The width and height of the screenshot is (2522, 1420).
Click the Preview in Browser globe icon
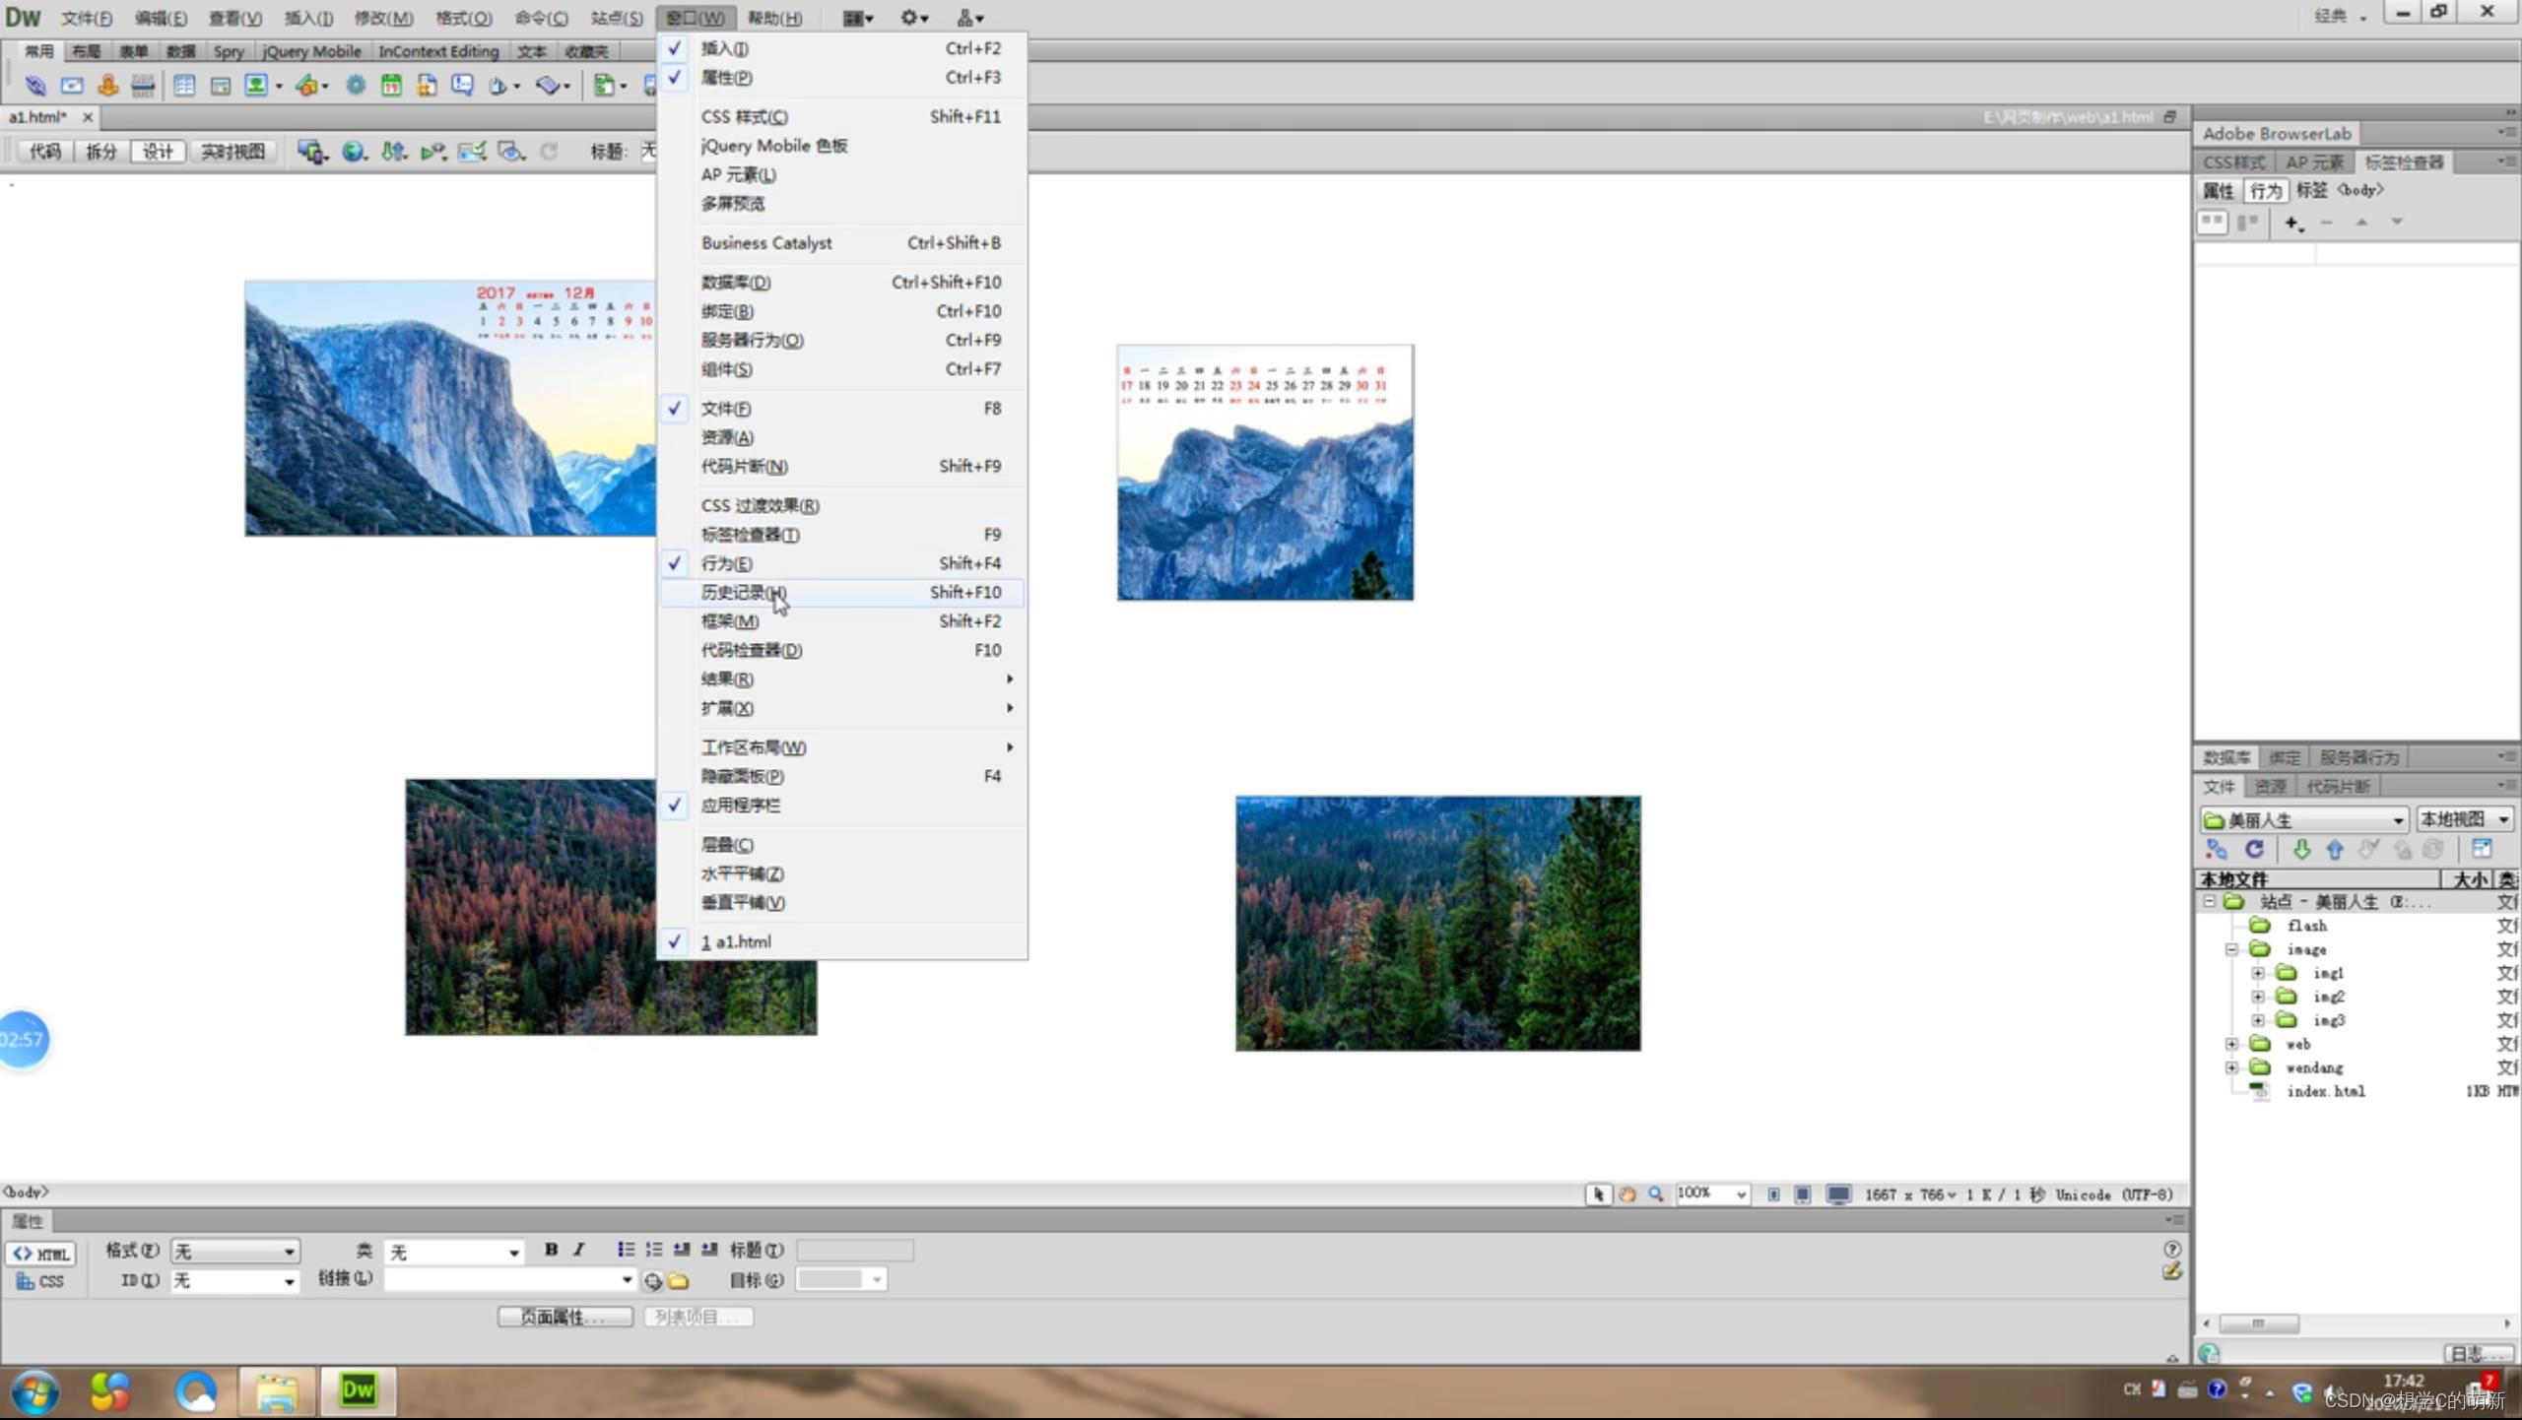pos(353,152)
